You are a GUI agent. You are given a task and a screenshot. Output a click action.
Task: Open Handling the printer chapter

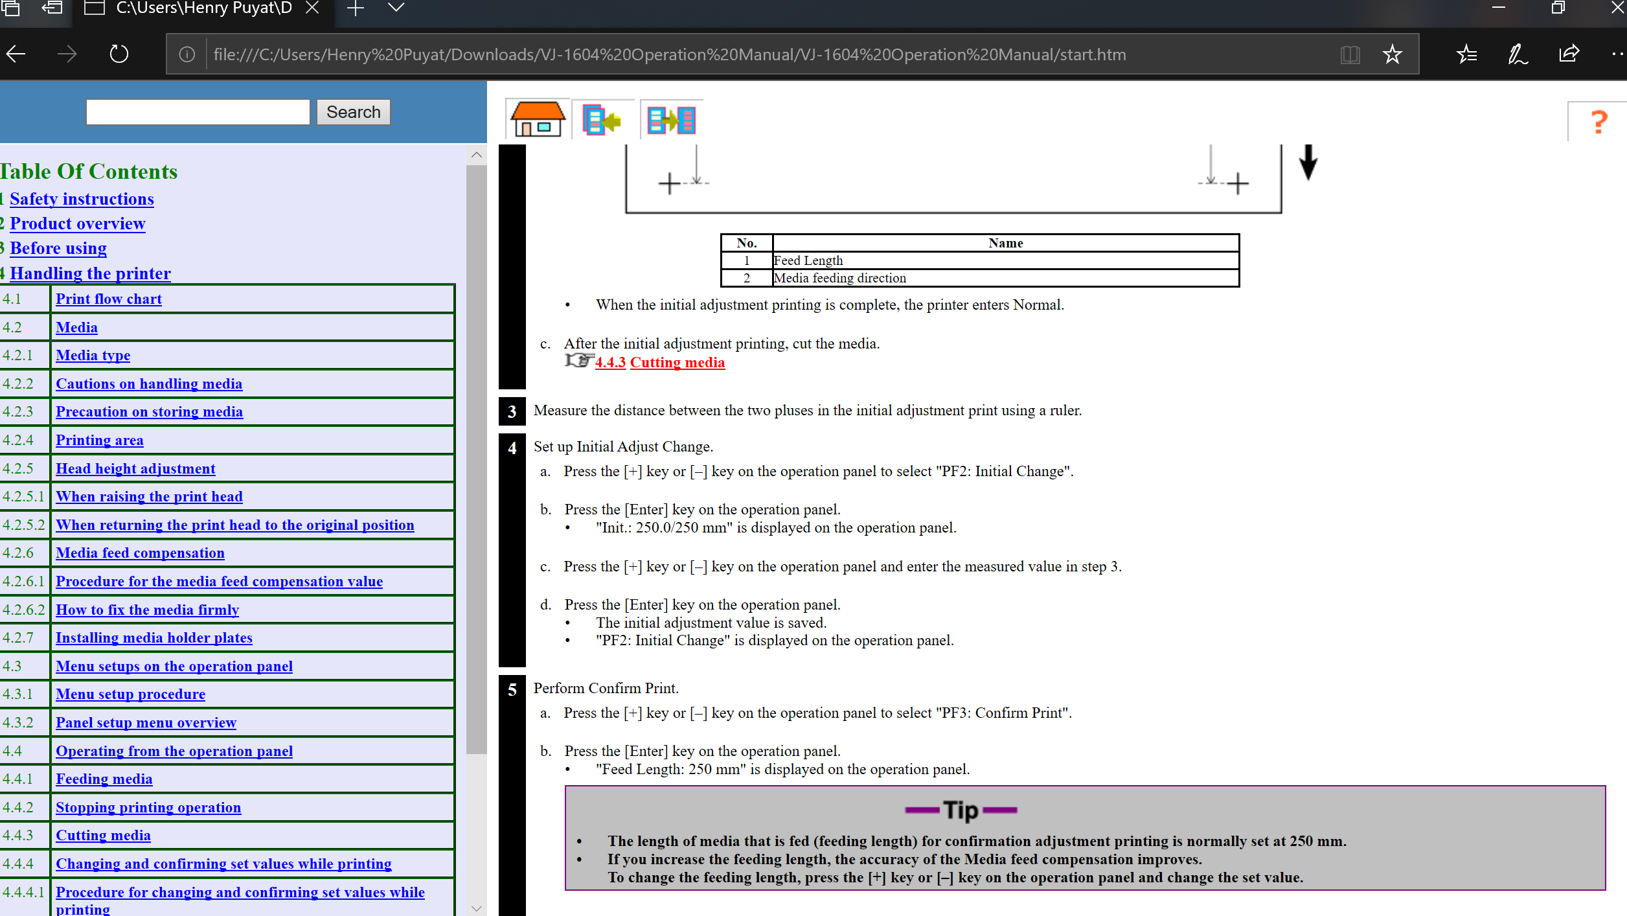[90, 273]
